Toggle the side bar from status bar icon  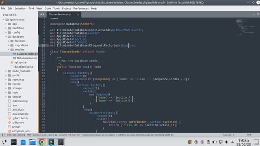tap(3, 135)
